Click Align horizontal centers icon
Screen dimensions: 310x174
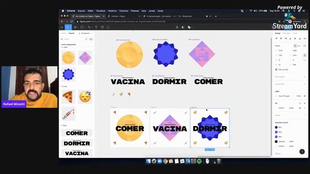(281, 39)
